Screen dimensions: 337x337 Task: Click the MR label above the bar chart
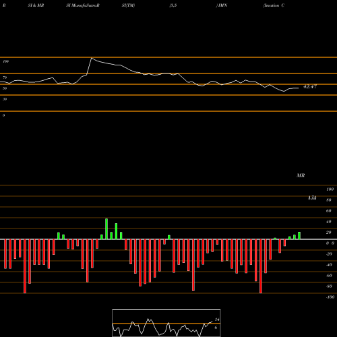pyautogui.click(x=301, y=175)
